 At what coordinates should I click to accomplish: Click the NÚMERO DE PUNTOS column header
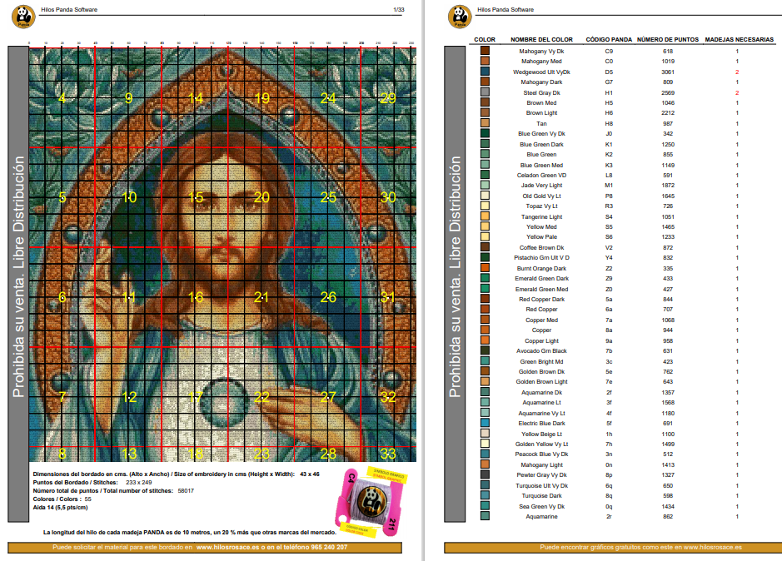668,39
